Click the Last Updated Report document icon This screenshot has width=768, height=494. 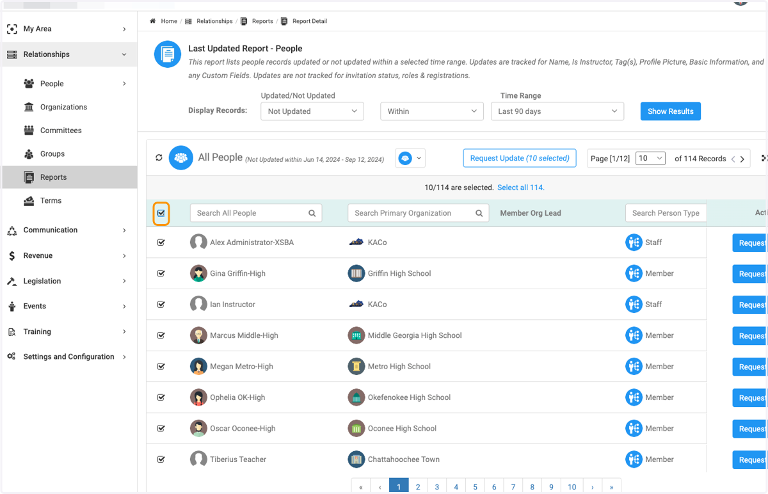tap(168, 54)
